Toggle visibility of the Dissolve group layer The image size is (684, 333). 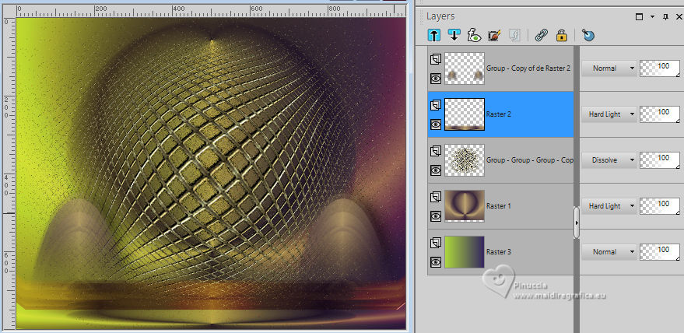coord(435,170)
